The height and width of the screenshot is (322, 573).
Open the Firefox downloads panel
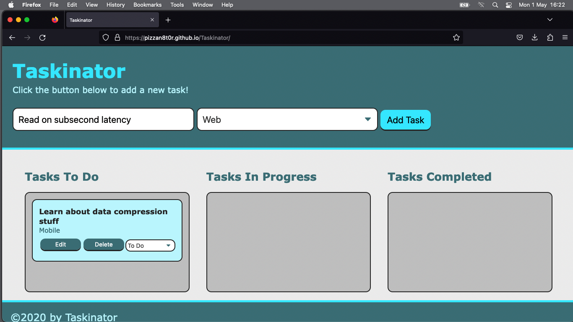coord(534,37)
